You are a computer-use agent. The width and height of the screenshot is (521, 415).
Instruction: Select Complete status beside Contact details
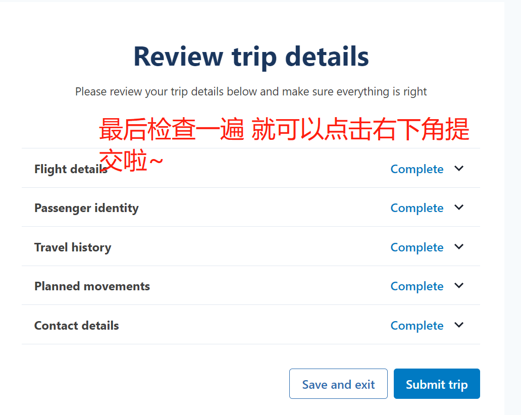417,326
